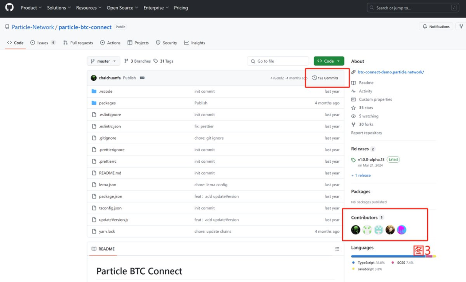Click the TypeScript language bar segment
Image resolution: width=466 pixels, height=282 pixels.
point(387,257)
